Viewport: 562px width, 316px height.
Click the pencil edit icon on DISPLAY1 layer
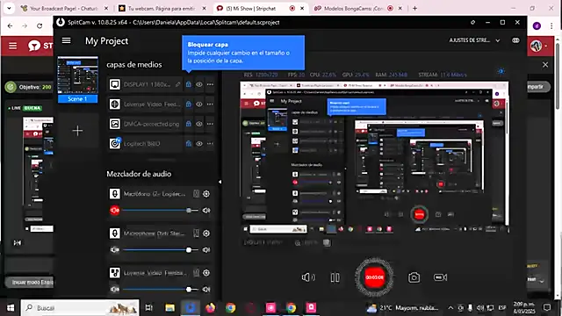coord(178,84)
